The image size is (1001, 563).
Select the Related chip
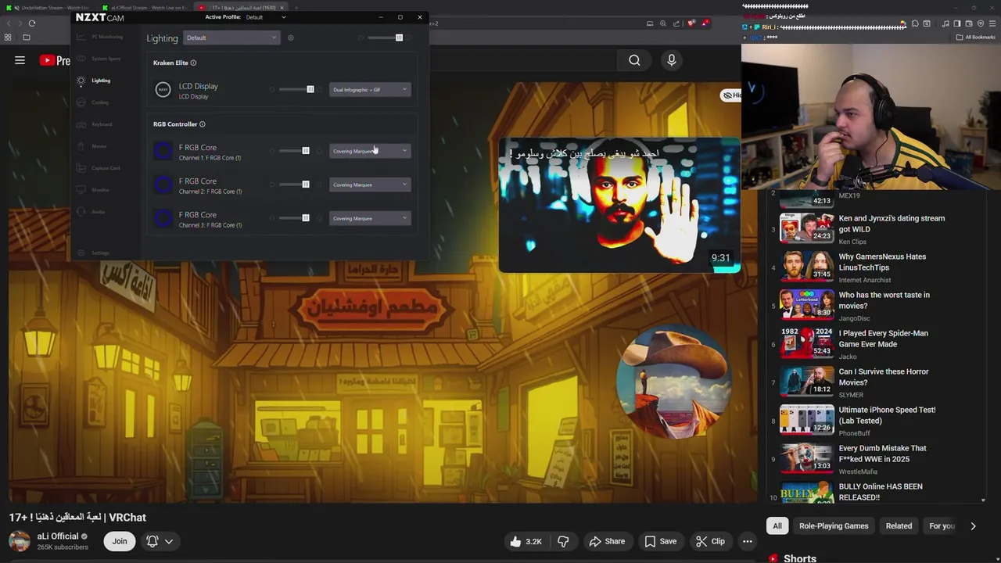click(899, 526)
